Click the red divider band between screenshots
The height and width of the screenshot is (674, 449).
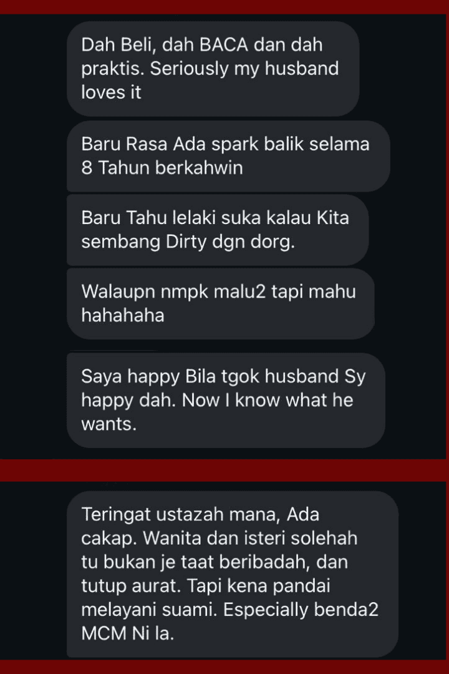224,471
